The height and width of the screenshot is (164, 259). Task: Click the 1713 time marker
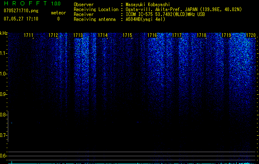point(78,35)
